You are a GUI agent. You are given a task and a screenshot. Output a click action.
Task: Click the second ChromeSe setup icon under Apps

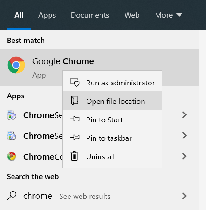click(x=12, y=136)
